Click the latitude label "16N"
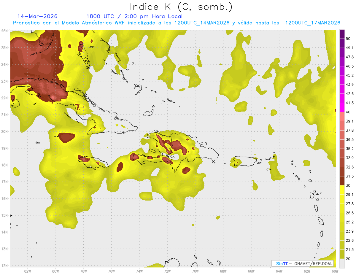This screenshot has height=275, width=356. coord(5,198)
